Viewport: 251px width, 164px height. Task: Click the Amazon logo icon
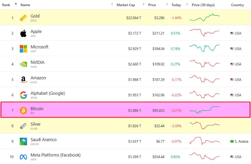point(23,80)
